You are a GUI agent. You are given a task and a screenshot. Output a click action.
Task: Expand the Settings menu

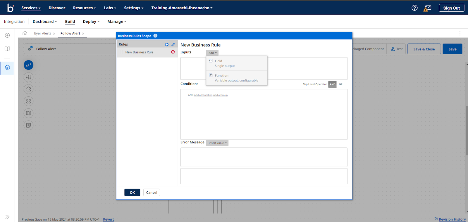(x=134, y=8)
